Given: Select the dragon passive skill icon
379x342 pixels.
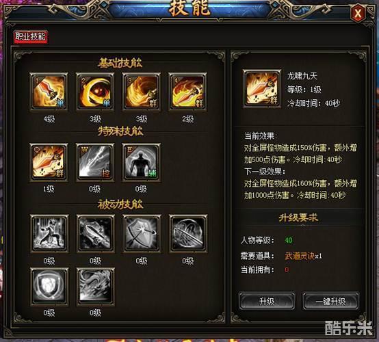Looking at the screenshot, I should pos(96,287).
